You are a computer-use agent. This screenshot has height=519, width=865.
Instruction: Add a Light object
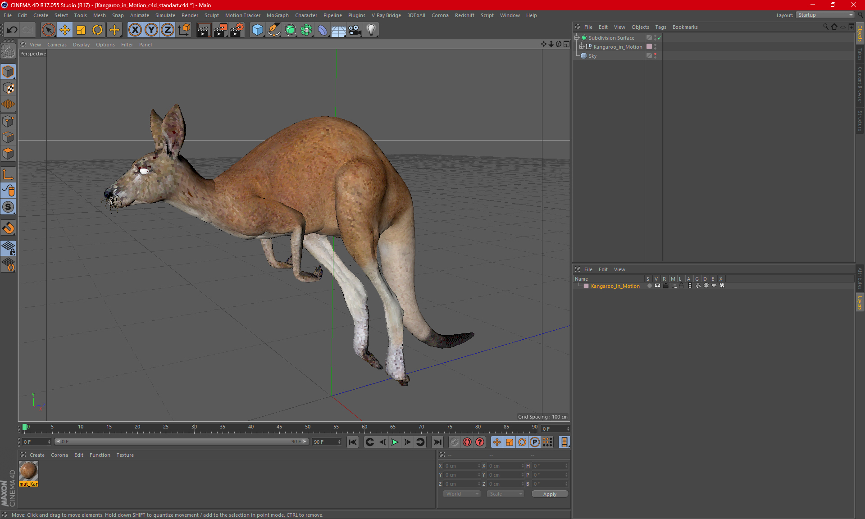(371, 30)
